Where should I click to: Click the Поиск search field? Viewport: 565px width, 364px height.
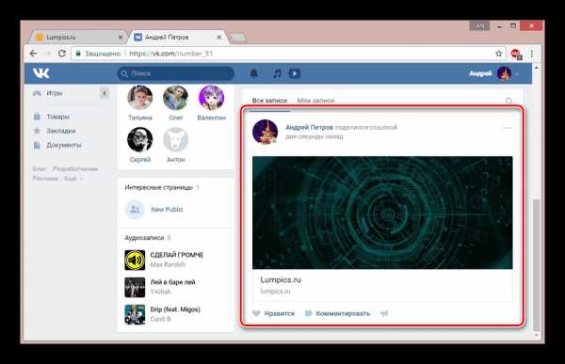click(176, 73)
